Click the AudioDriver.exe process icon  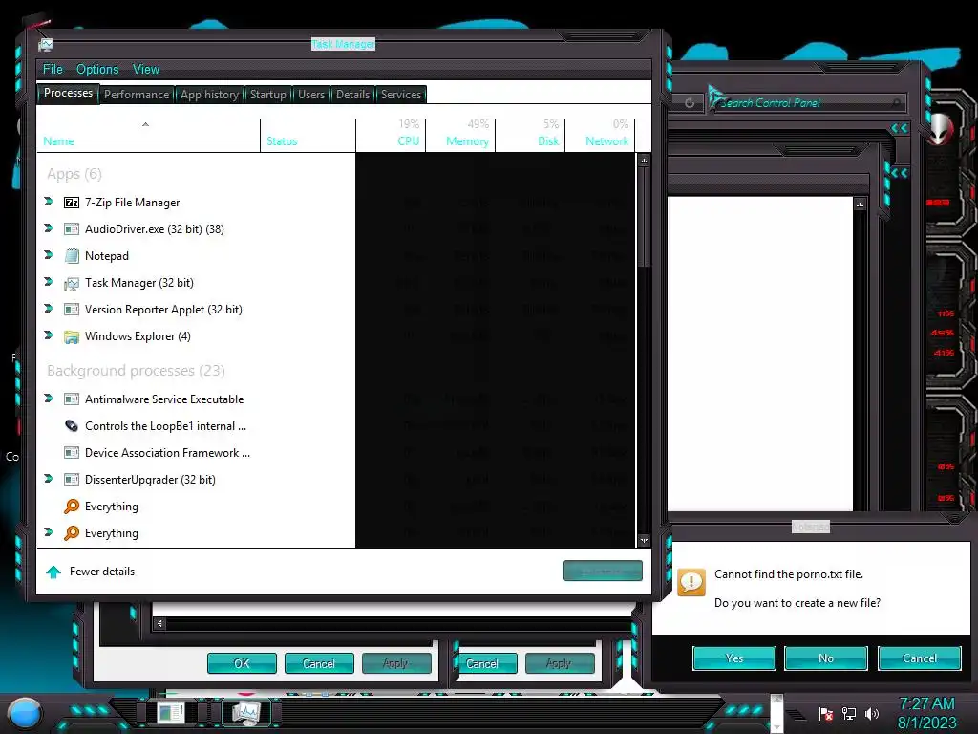pos(72,229)
